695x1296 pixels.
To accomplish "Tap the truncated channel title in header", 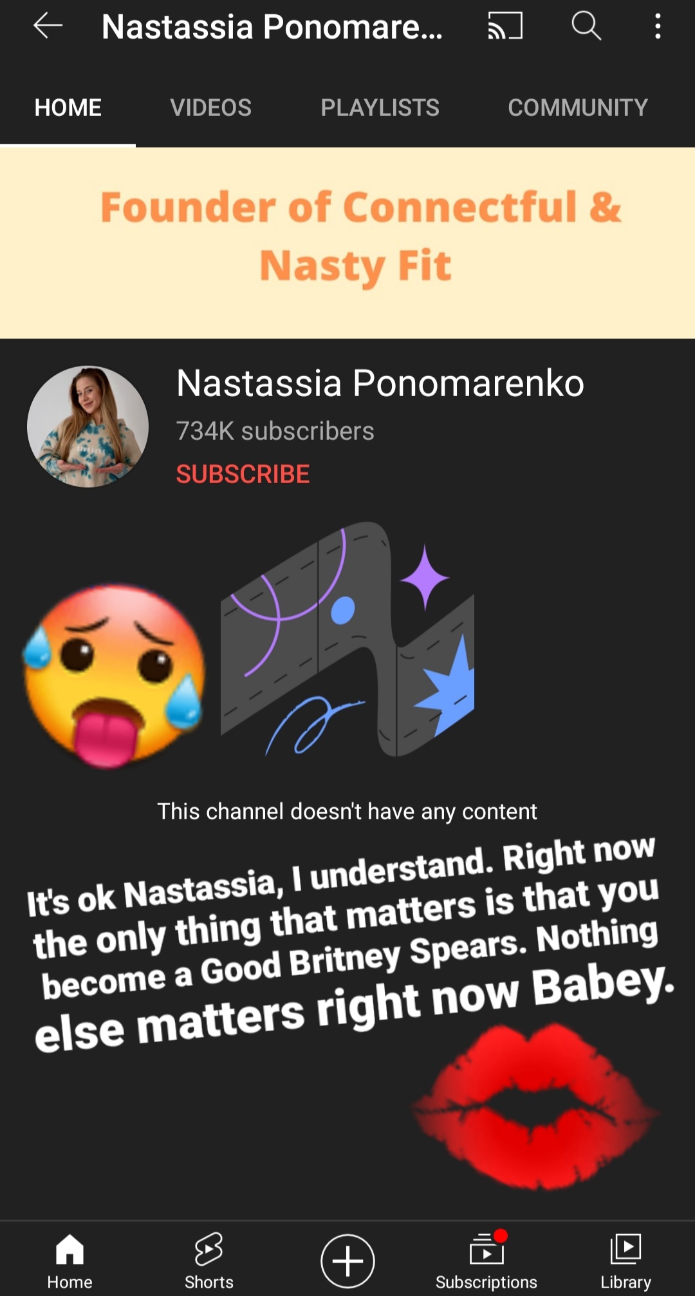I will coord(272,27).
